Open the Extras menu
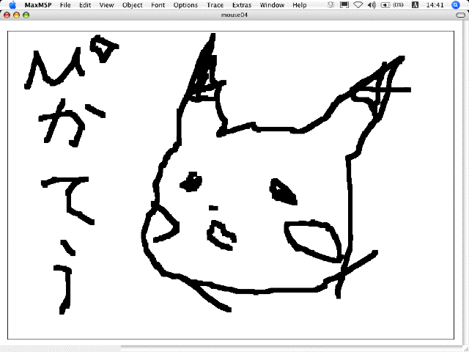 click(242, 5)
